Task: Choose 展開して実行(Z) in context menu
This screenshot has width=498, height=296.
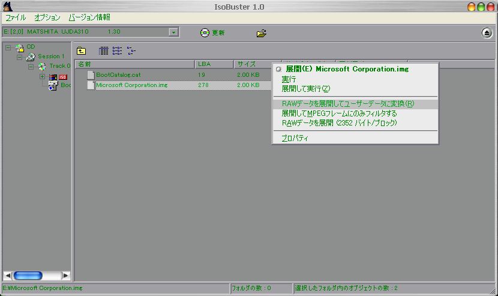Action: pos(355,89)
